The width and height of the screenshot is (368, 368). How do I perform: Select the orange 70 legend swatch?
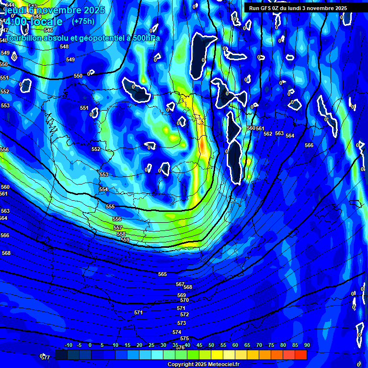pos(253,355)
